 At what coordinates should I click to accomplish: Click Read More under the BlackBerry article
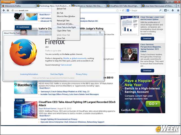(45, 88)
